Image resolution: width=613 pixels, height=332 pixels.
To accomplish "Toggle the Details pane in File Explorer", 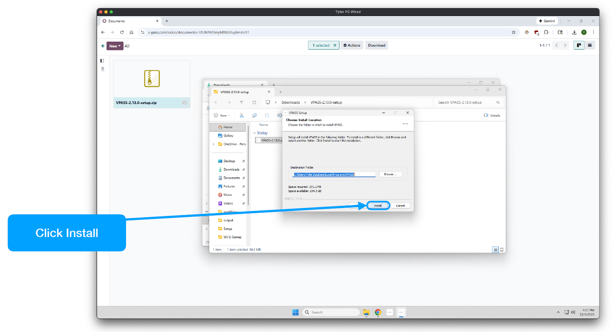I will (492, 115).
